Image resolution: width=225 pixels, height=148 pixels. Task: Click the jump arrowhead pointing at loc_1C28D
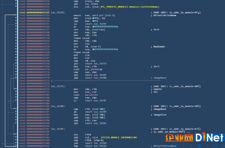coord(14,108)
